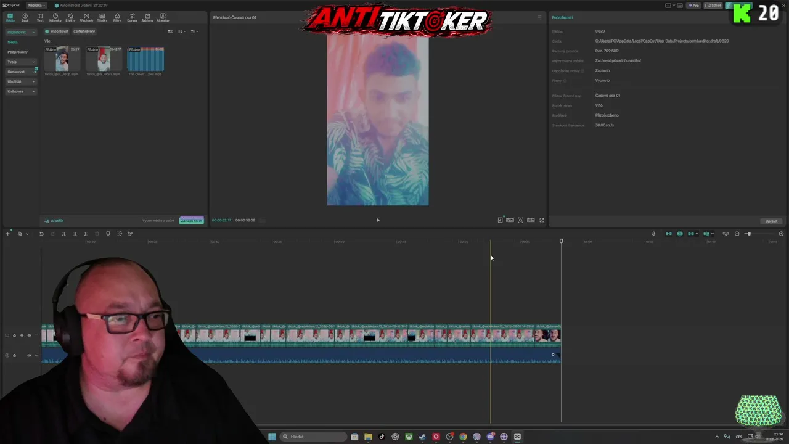Expand the Generovat sidebar section
The width and height of the screenshot is (789, 444).
[20, 72]
